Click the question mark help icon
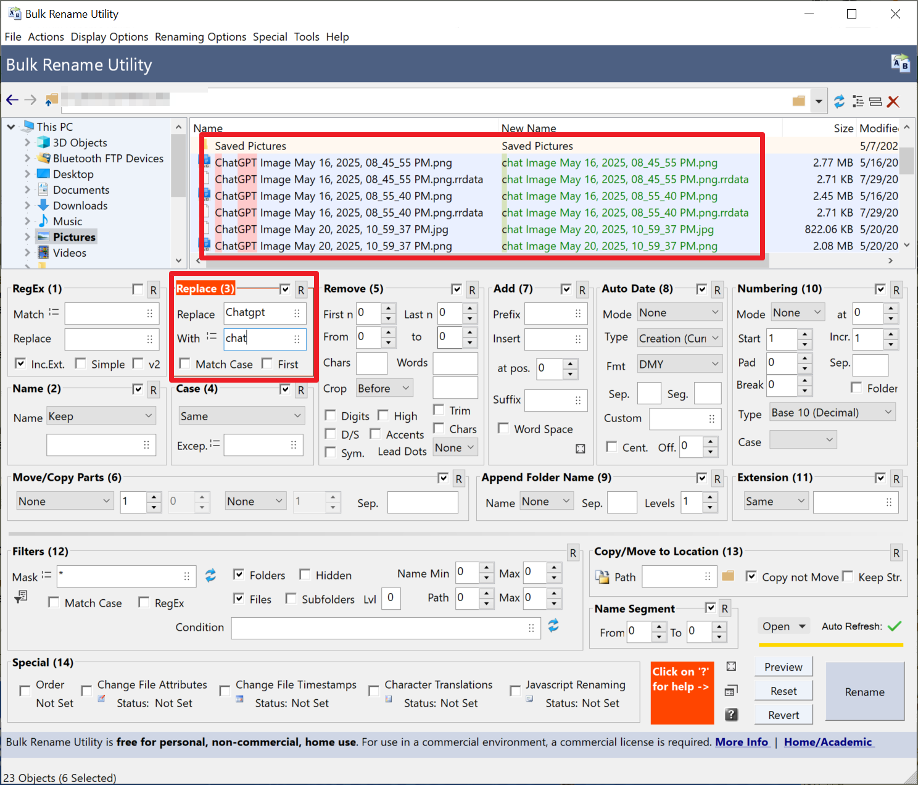The width and height of the screenshot is (918, 785). pos(731,715)
